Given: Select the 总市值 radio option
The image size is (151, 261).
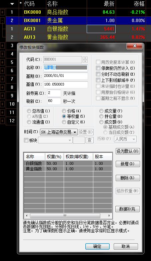Looking at the screenshot, I should (29, 111).
